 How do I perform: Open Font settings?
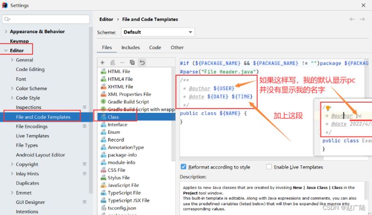(x=21, y=79)
